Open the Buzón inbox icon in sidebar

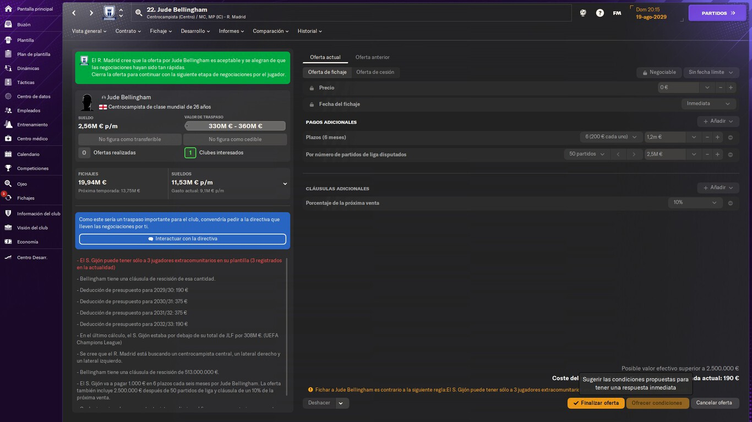point(8,25)
